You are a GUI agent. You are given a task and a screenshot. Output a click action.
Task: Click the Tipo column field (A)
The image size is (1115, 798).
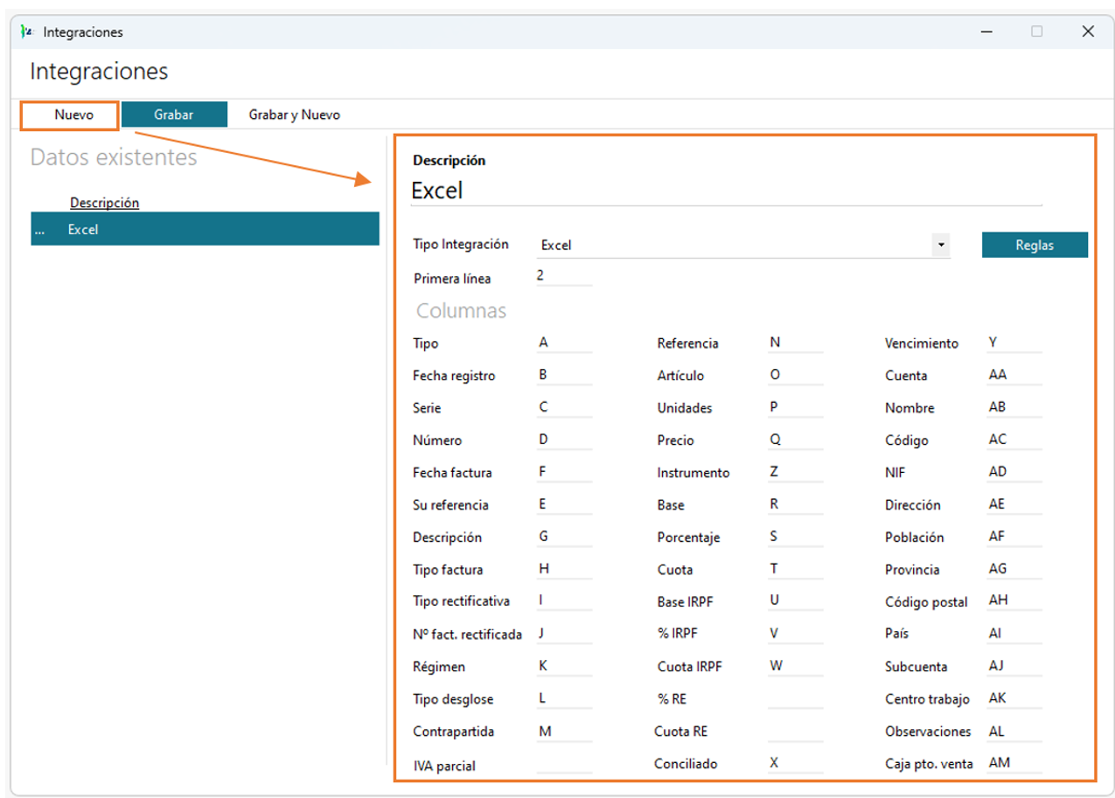click(x=564, y=343)
